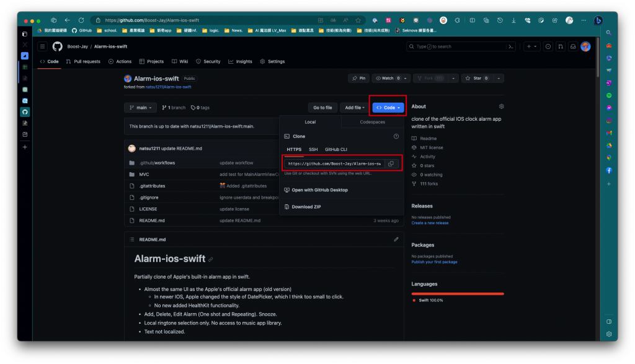Bookmark this page with star icon
The height and width of the screenshot is (364, 635).
click(x=358, y=20)
